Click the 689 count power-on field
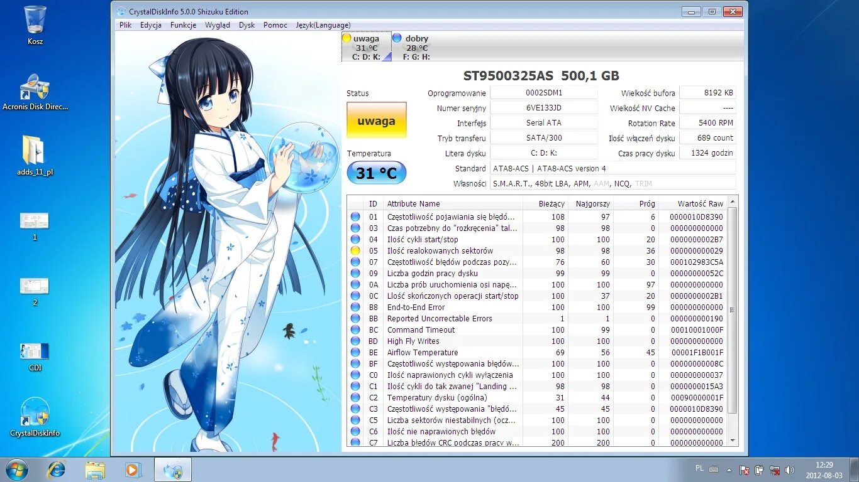The height and width of the screenshot is (482, 859). click(x=707, y=138)
